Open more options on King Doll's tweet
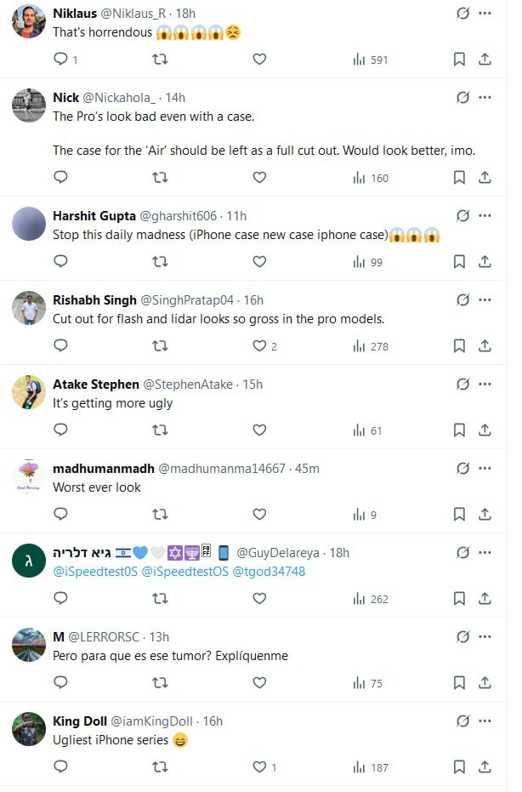Viewport: 522px width, 792px height. tap(485, 721)
